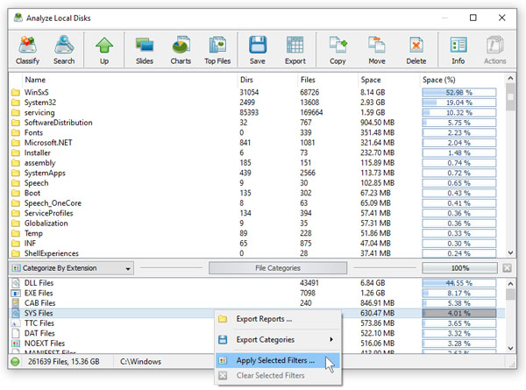The height and width of the screenshot is (390, 526).
Task: Click the System32 folder icon
Action: coord(16,103)
